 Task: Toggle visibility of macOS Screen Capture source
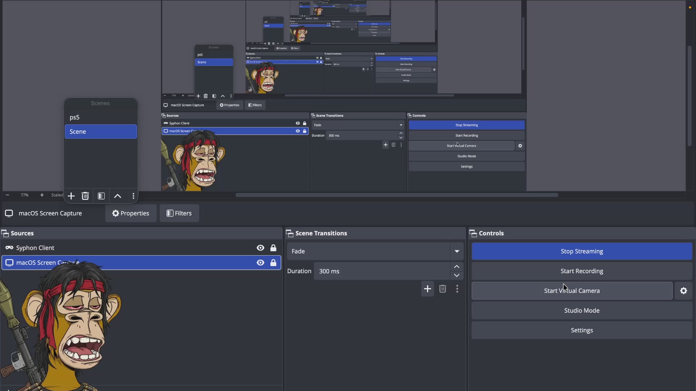click(260, 262)
